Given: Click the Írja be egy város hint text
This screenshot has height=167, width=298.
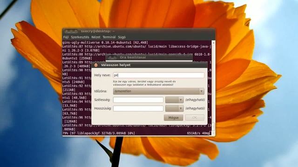Looking at the screenshot, I should (x=144, y=83).
